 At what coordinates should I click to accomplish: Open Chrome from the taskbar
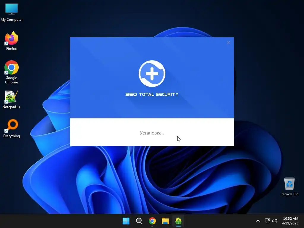click(x=152, y=221)
